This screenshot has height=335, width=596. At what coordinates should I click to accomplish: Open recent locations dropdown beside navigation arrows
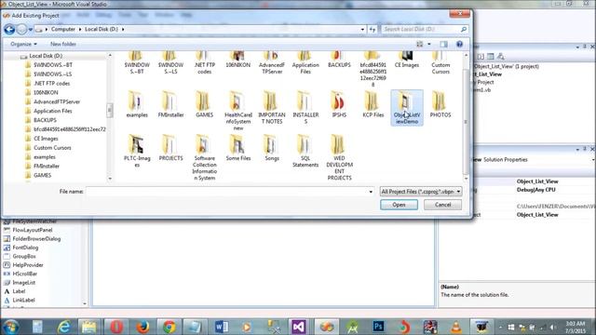[31, 29]
